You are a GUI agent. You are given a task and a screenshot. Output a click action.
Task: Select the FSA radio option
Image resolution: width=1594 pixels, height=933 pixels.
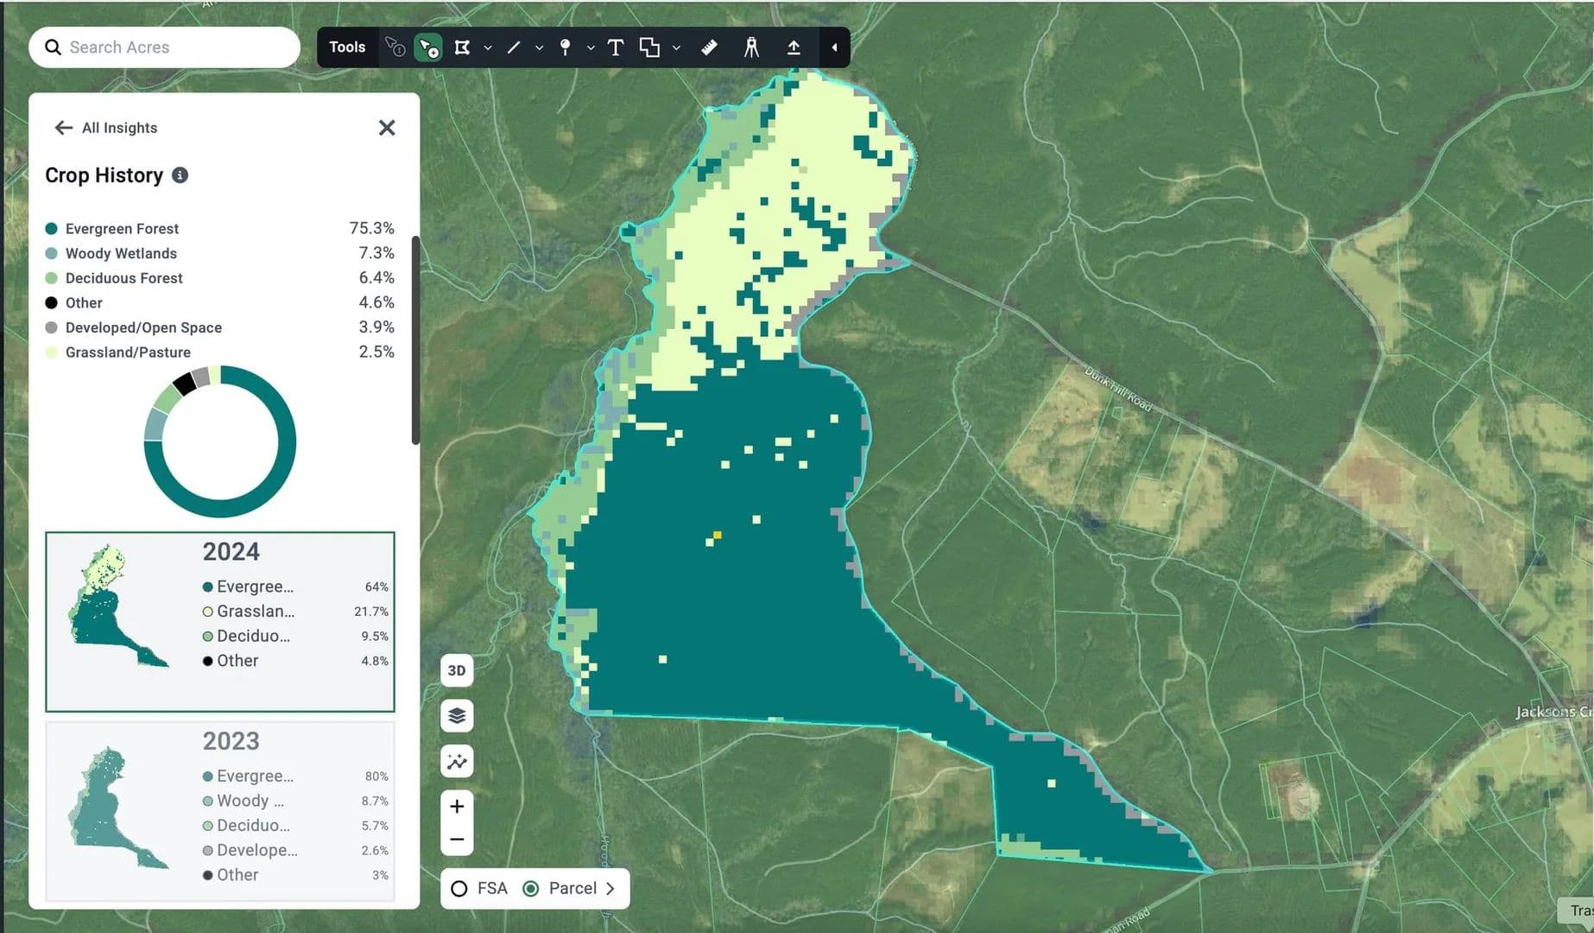(x=459, y=889)
